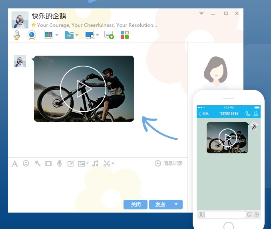This screenshot has height=229, width=271.
Task: Tap the phone message input field
Action: pyautogui.click(x=225, y=215)
